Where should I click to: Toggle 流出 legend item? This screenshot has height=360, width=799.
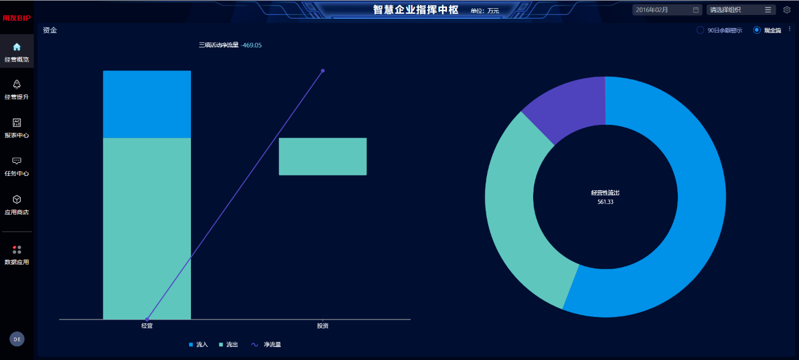tap(228, 344)
